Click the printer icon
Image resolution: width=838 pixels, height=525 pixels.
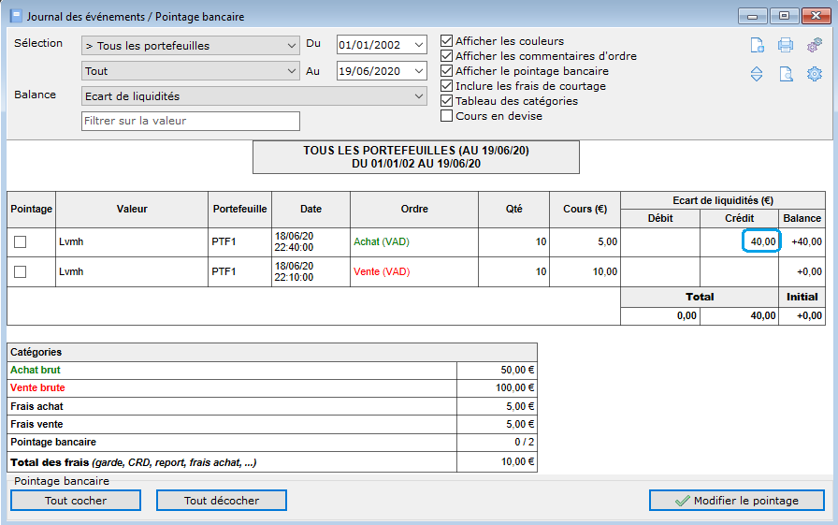coord(785,45)
